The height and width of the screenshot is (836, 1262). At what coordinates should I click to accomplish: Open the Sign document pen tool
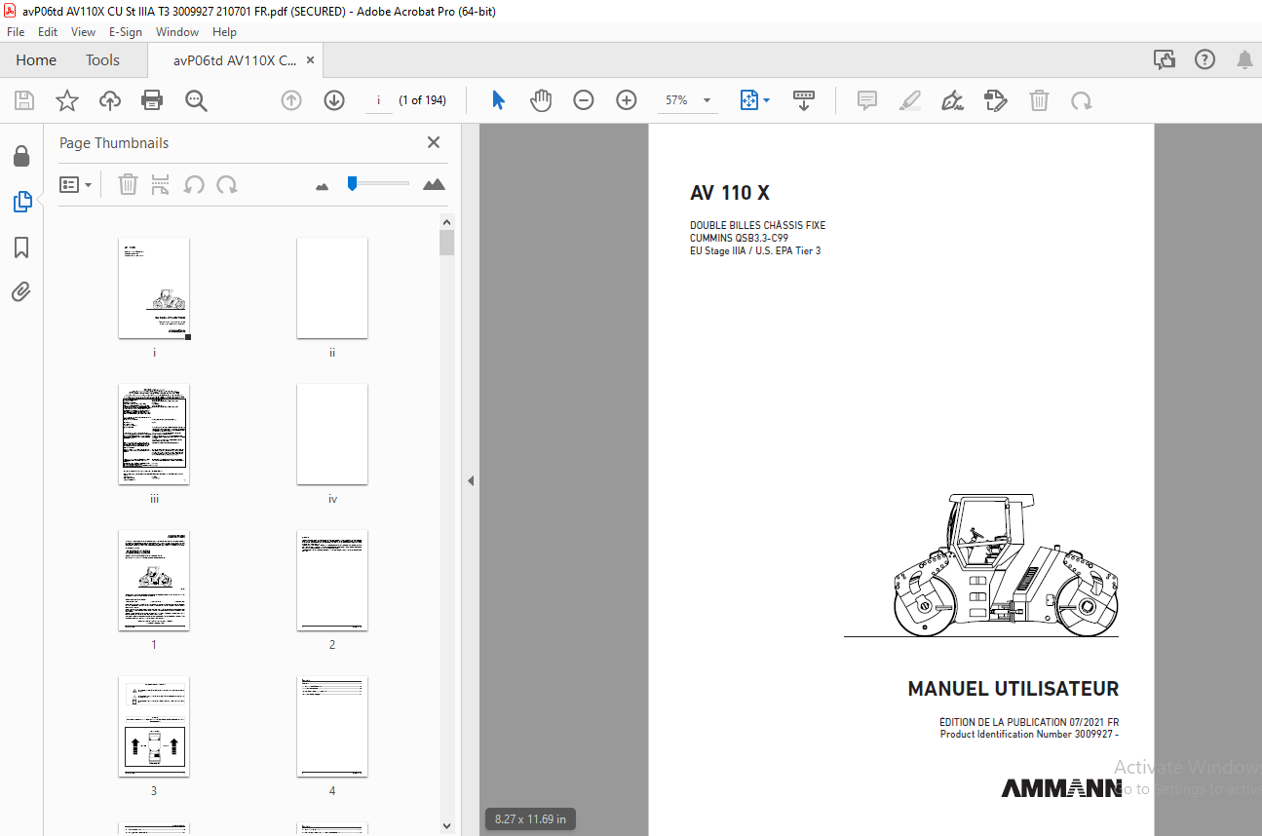click(953, 100)
